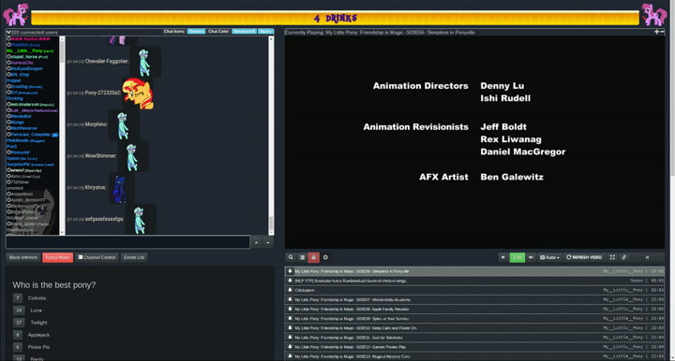
Task: Enter fullscreen with the expand icon
Action: 612,257
